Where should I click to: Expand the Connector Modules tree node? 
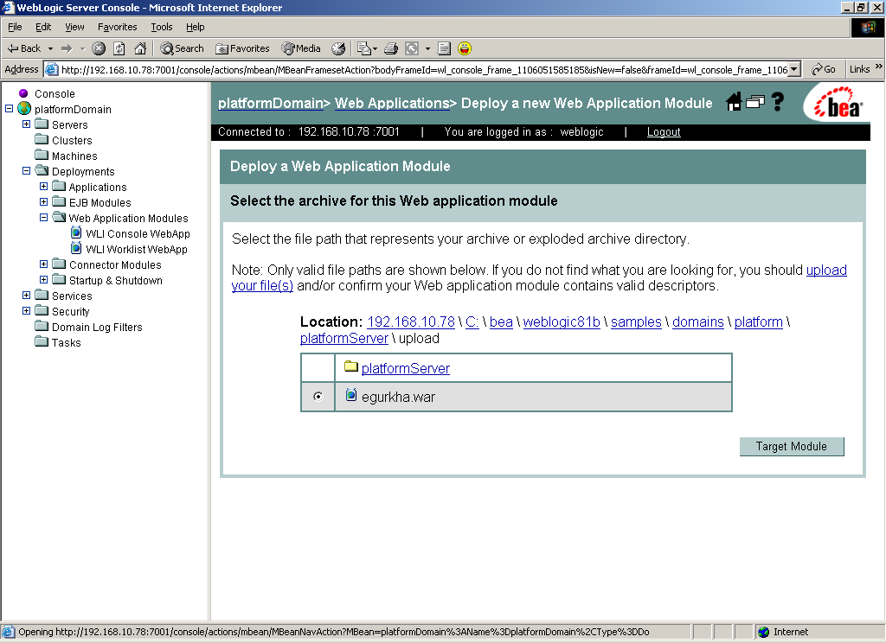click(43, 264)
